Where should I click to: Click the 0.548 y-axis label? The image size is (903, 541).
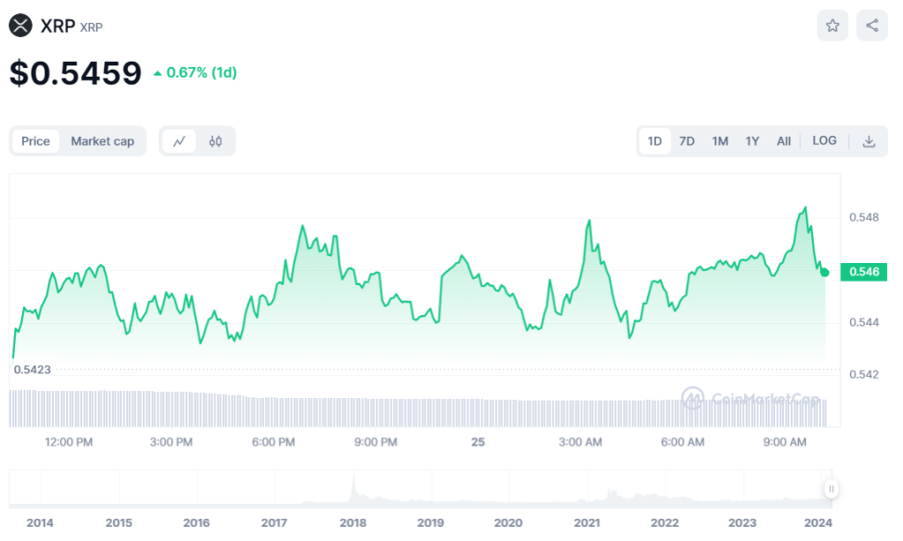pyautogui.click(x=864, y=217)
